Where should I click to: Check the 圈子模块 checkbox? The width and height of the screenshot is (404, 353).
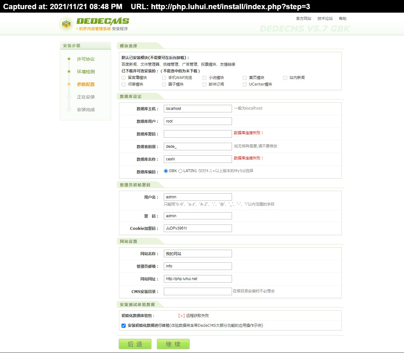click(x=164, y=84)
